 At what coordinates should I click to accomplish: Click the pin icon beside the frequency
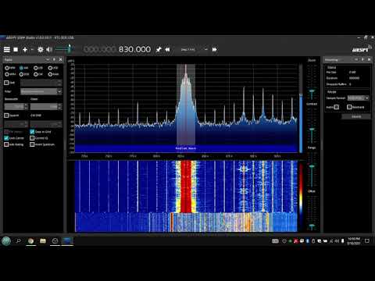click(159, 49)
